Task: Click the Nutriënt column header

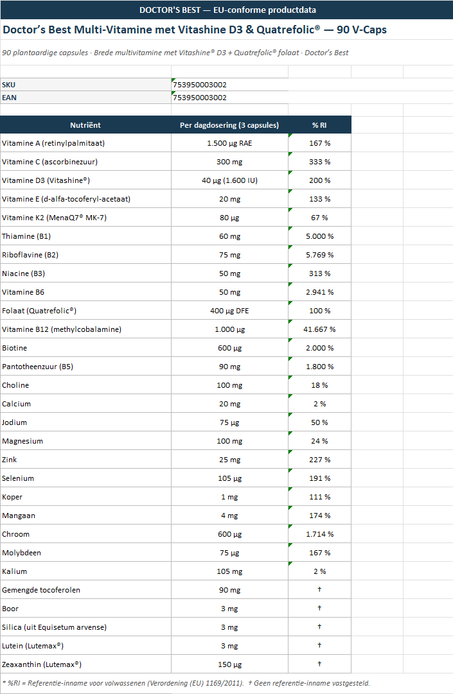Action: click(x=85, y=125)
